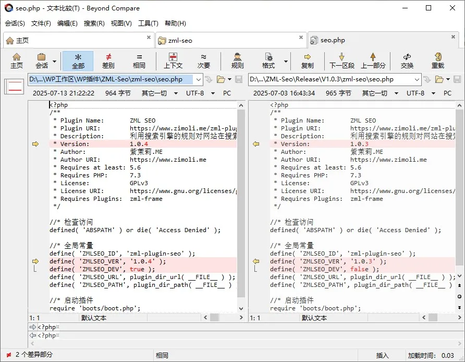Click the Home (主页) toolbar button
The image size is (465, 362).
click(17, 61)
